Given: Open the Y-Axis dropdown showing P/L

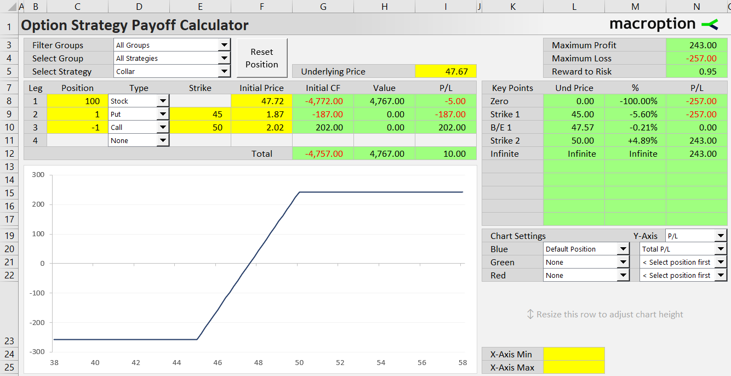Looking at the screenshot, I should [721, 236].
